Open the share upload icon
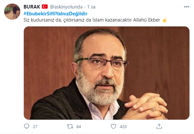 pos(159,126)
